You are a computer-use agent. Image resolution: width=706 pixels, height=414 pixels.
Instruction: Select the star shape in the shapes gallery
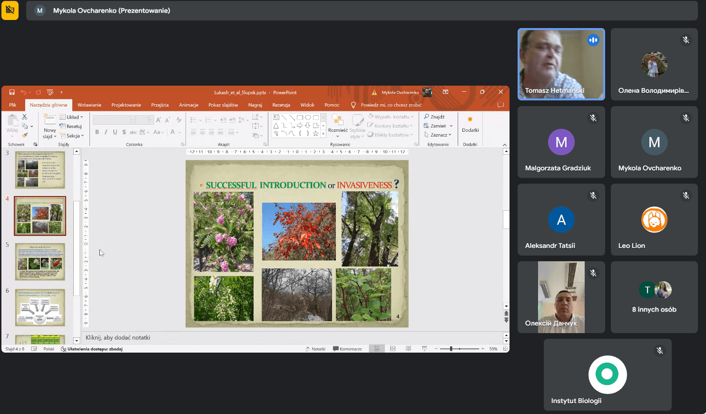tap(315, 134)
